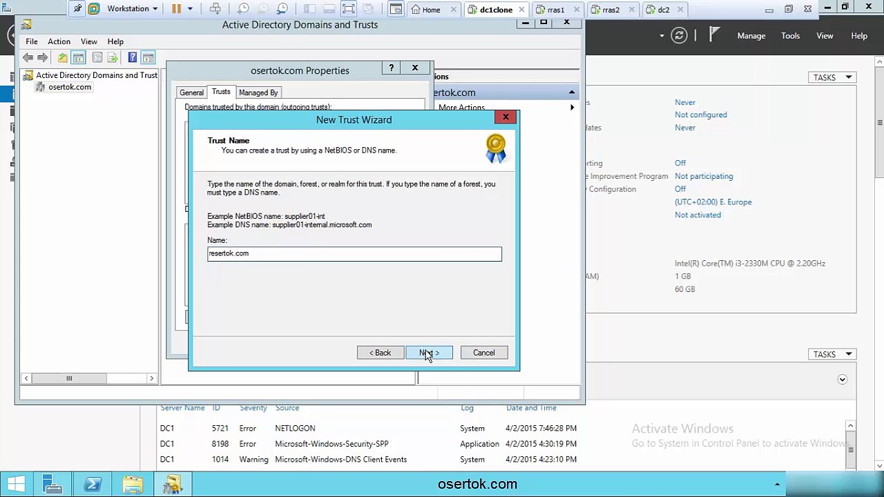Click the Not activated link
This screenshot has width=884, height=497.
[x=698, y=215]
